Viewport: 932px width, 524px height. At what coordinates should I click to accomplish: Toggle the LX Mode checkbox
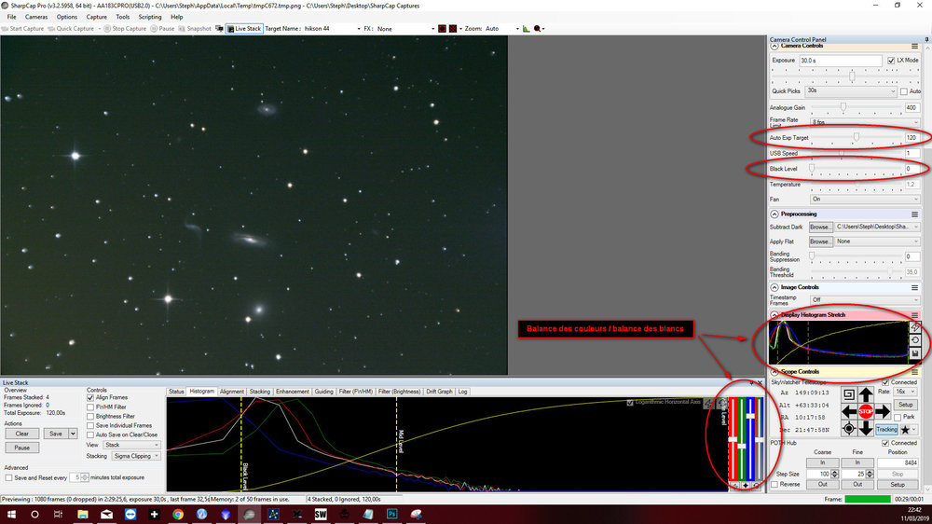pos(890,60)
